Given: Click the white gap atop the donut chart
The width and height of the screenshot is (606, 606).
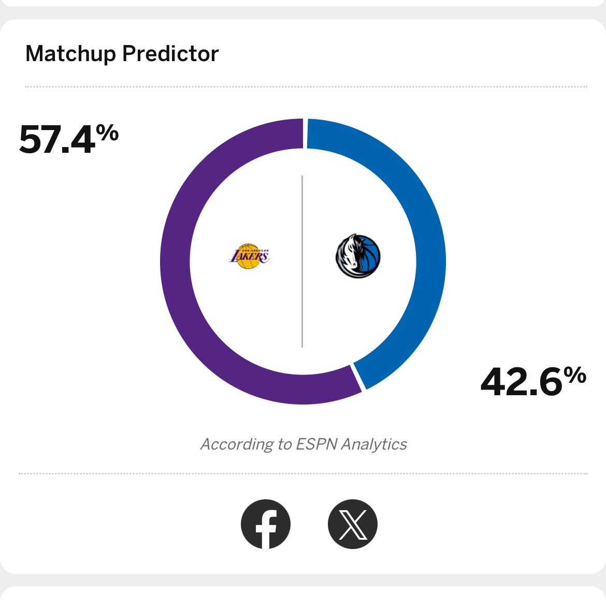Looking at the screenshot, I should pyautogui.click(x=305, y=134).
